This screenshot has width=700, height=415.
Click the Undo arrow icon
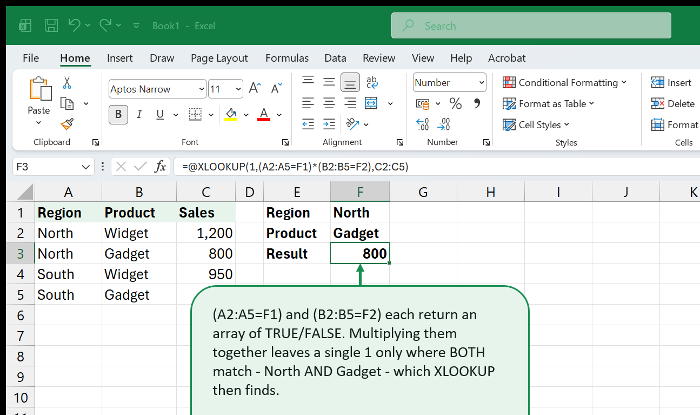tap(74, 25)
